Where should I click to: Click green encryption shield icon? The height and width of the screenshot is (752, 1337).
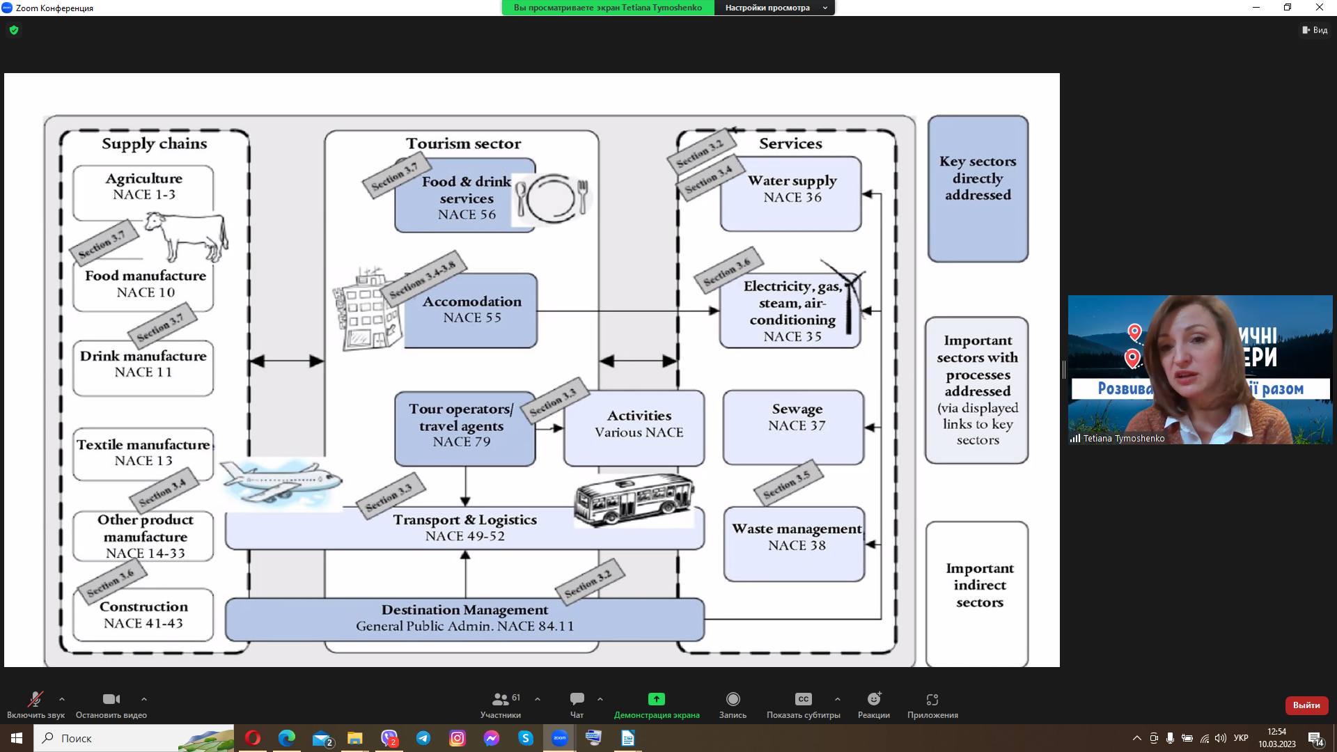(x=14, y=30)
